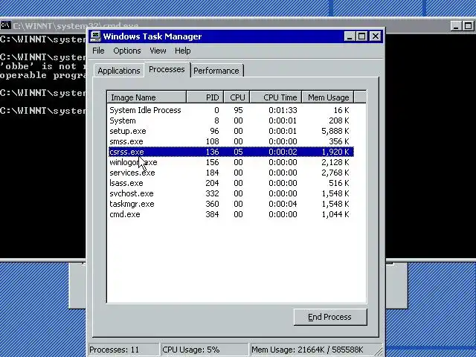476x357 pixels.
Task: Open the File menu
Action: tap(98, 51)
